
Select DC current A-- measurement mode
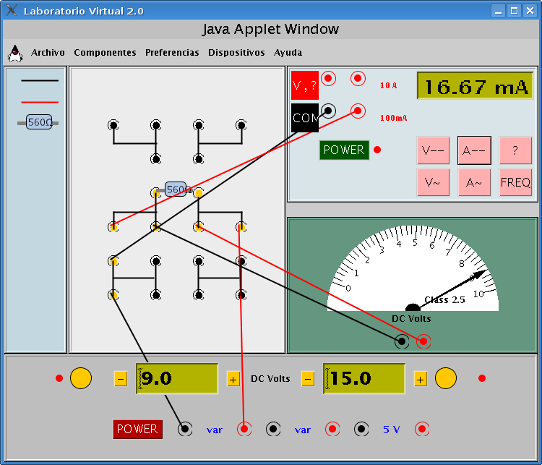pos(474,150)
